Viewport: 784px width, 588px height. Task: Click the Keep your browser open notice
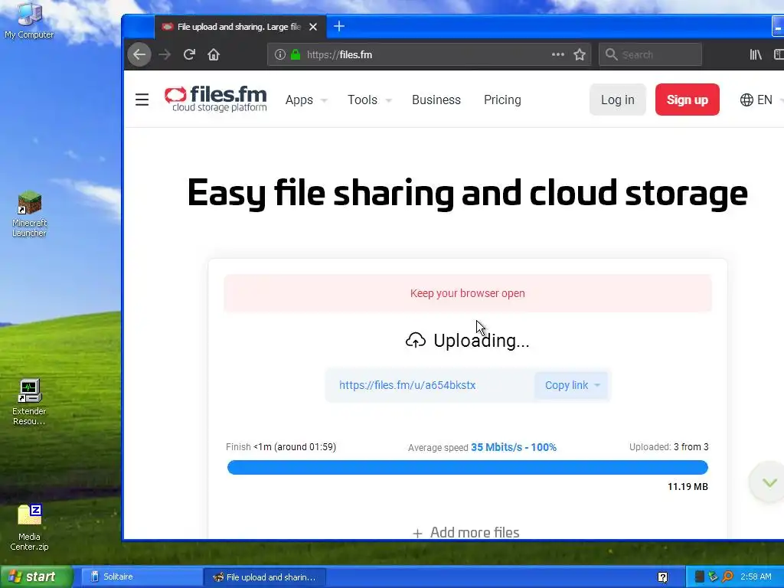(468, 293)
